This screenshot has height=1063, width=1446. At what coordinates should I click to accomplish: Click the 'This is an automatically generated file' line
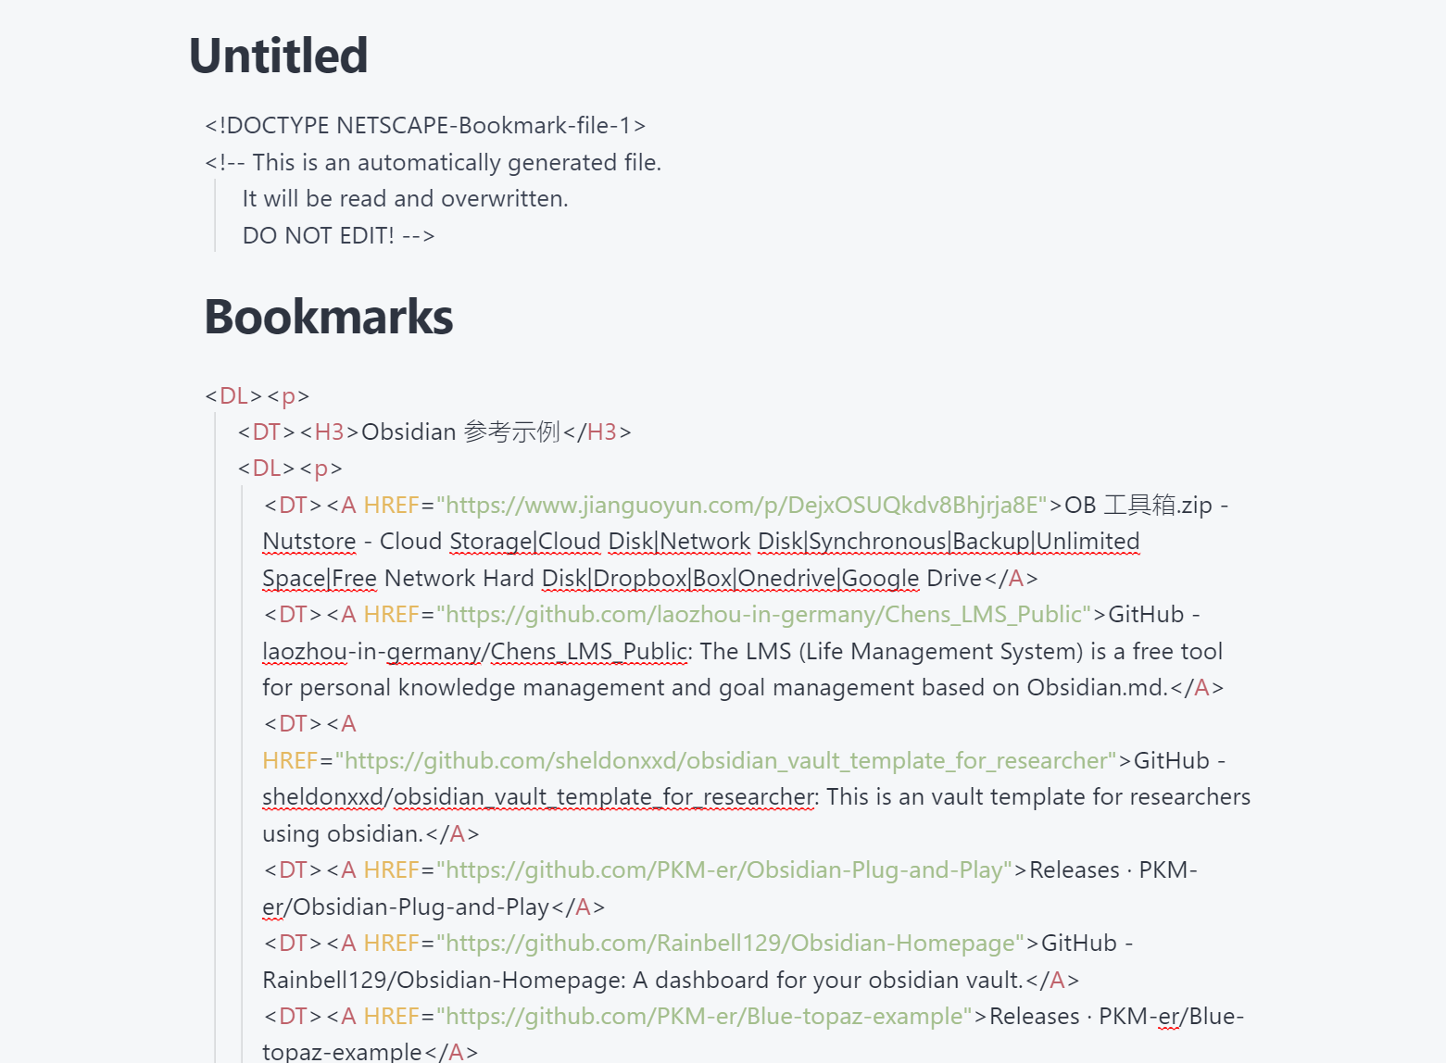click(x=433, y=162)
